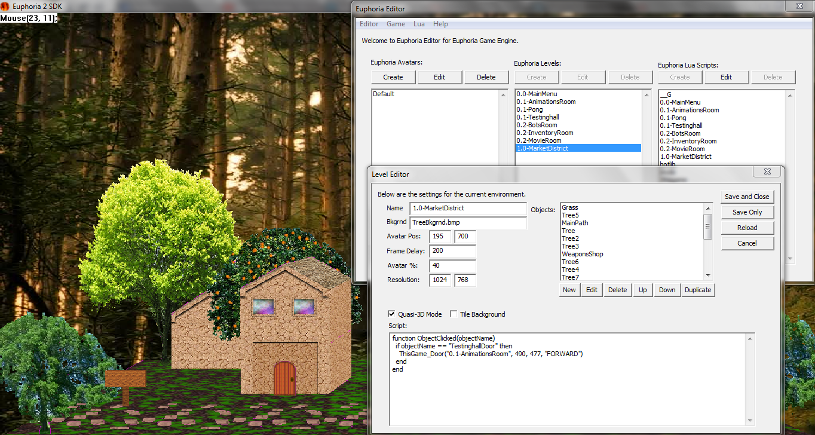Select 0.2-MovieRoom in the Levels list

coord(578,140)
